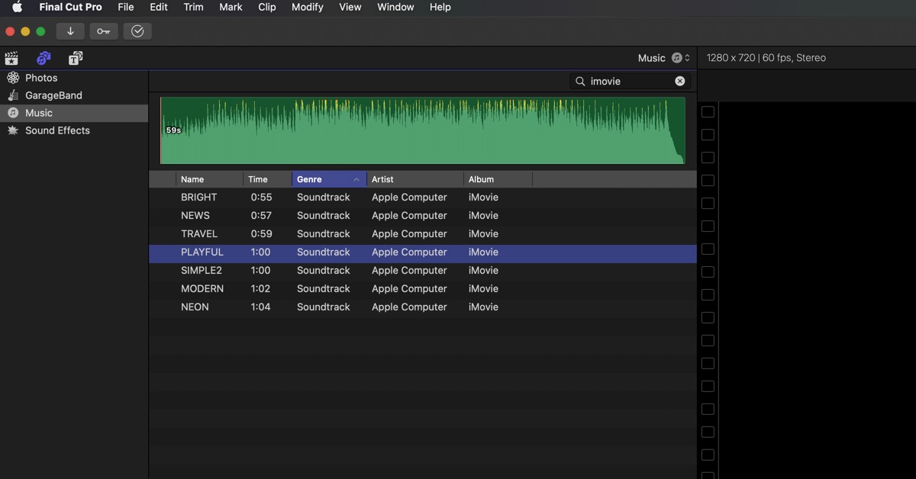This screenshot has height=479, width=916.
Task: Select the PLAYFUL track row
Action: pyautogui.click(x=423, y=252)
